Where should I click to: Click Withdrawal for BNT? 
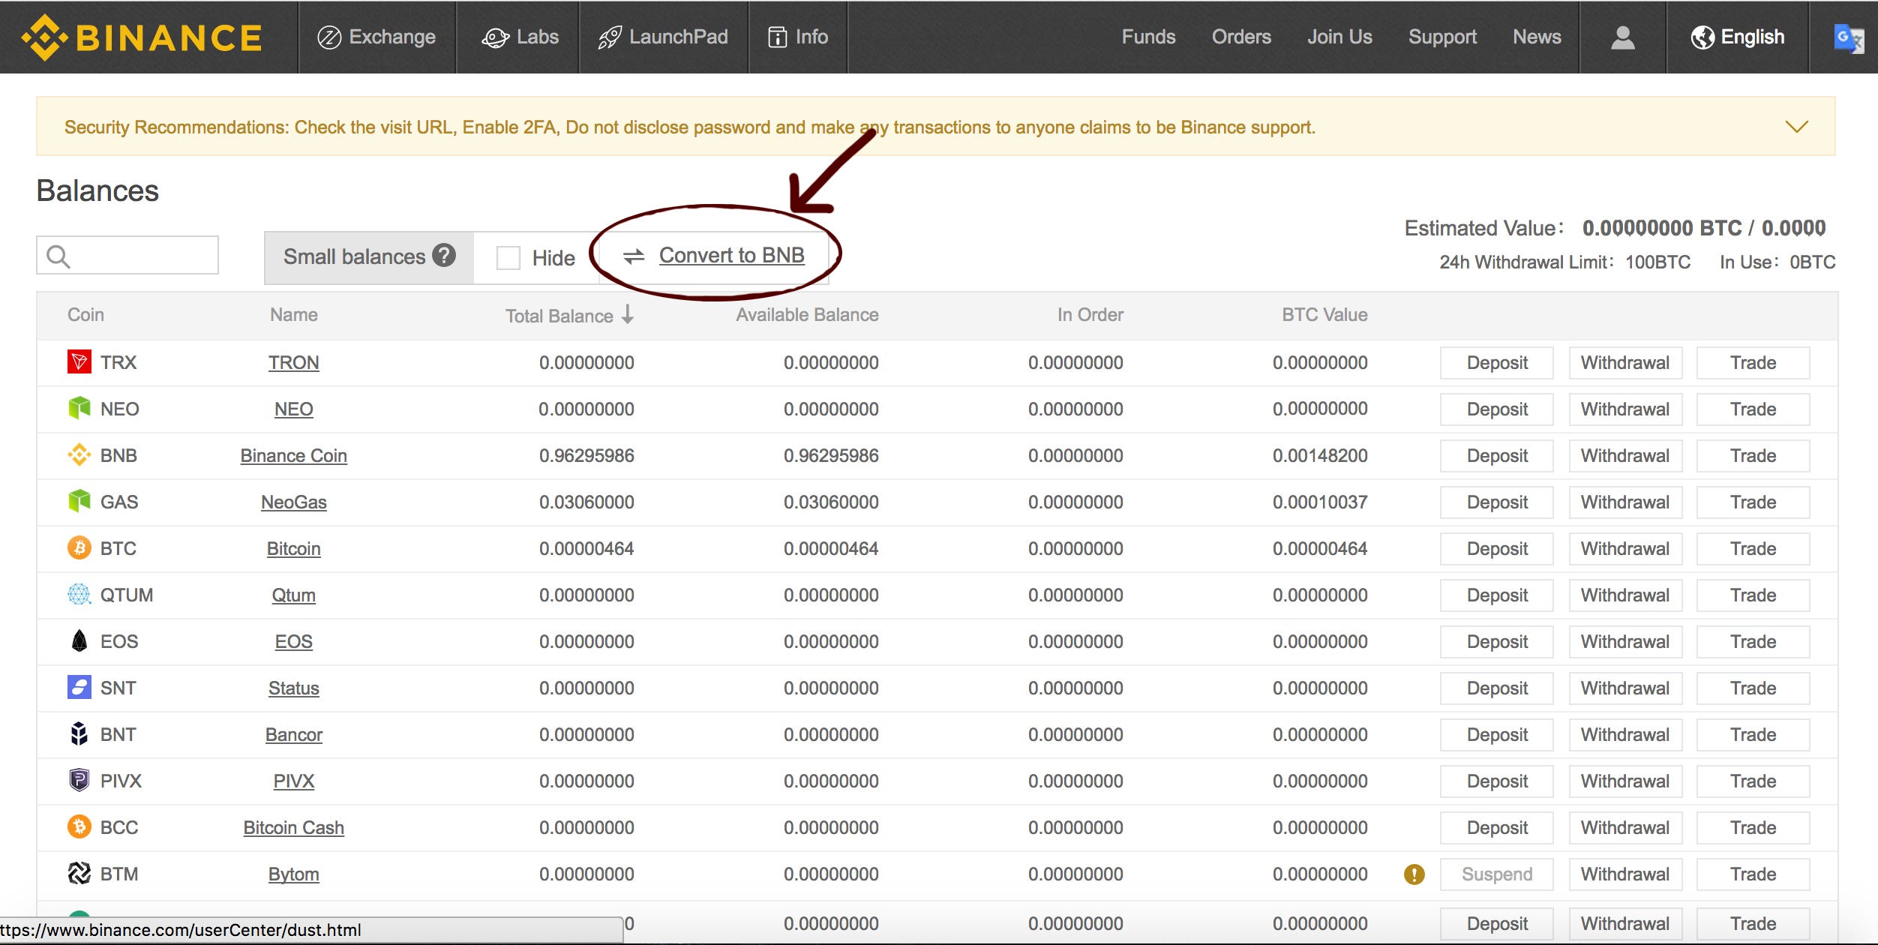tap(1625, 735)
